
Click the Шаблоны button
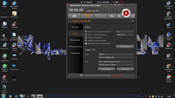tap(125, 69)
